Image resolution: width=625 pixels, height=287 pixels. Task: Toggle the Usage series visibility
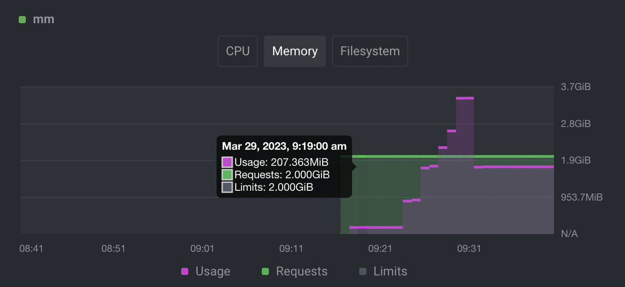click(205, 271)
